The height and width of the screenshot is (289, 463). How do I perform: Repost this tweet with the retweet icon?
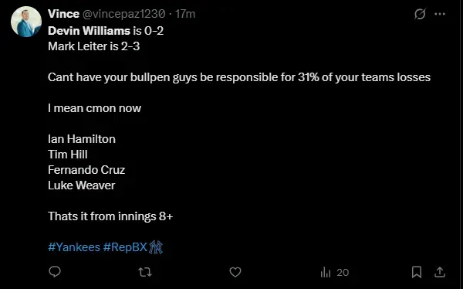click(x=145, y=272)
